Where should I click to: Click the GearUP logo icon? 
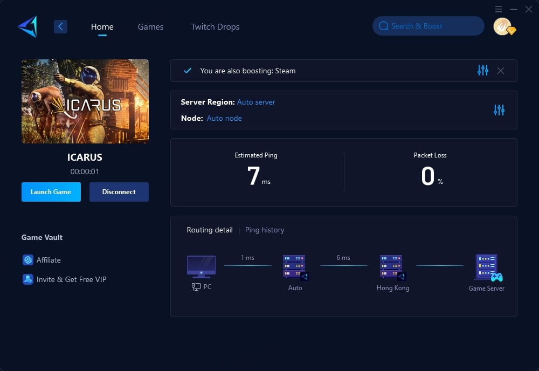(27, 26)
